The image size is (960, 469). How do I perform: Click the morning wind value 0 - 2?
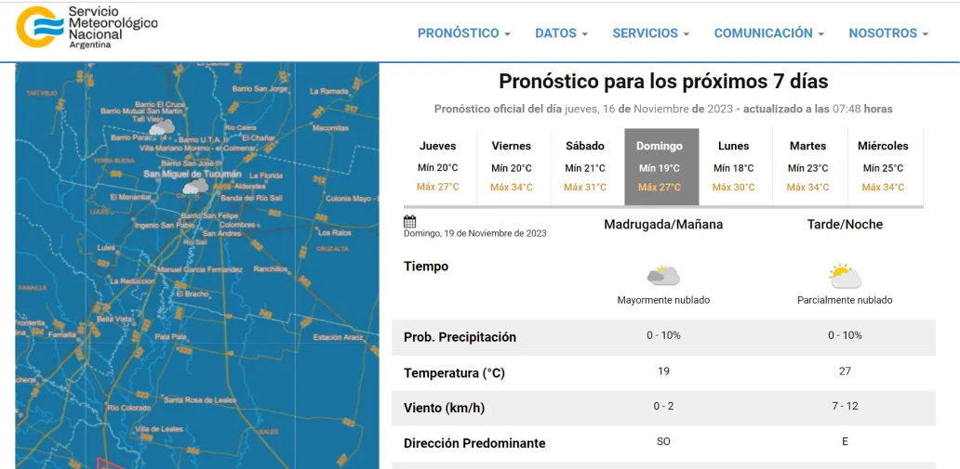[663, 406]
